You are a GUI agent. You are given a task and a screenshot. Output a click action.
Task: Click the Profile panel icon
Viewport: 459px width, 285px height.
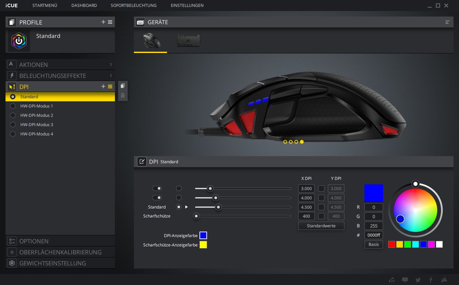12,22
